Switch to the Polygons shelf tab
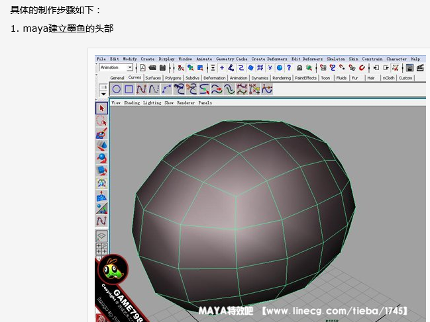The image size is (430, 322). (x=173, y=78)
